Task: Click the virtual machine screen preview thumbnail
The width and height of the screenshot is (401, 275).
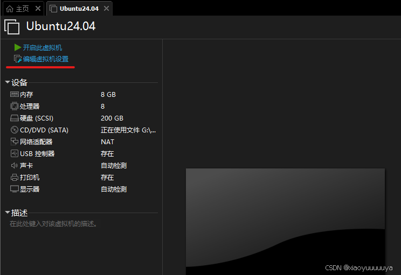Action: coord(285,221)
